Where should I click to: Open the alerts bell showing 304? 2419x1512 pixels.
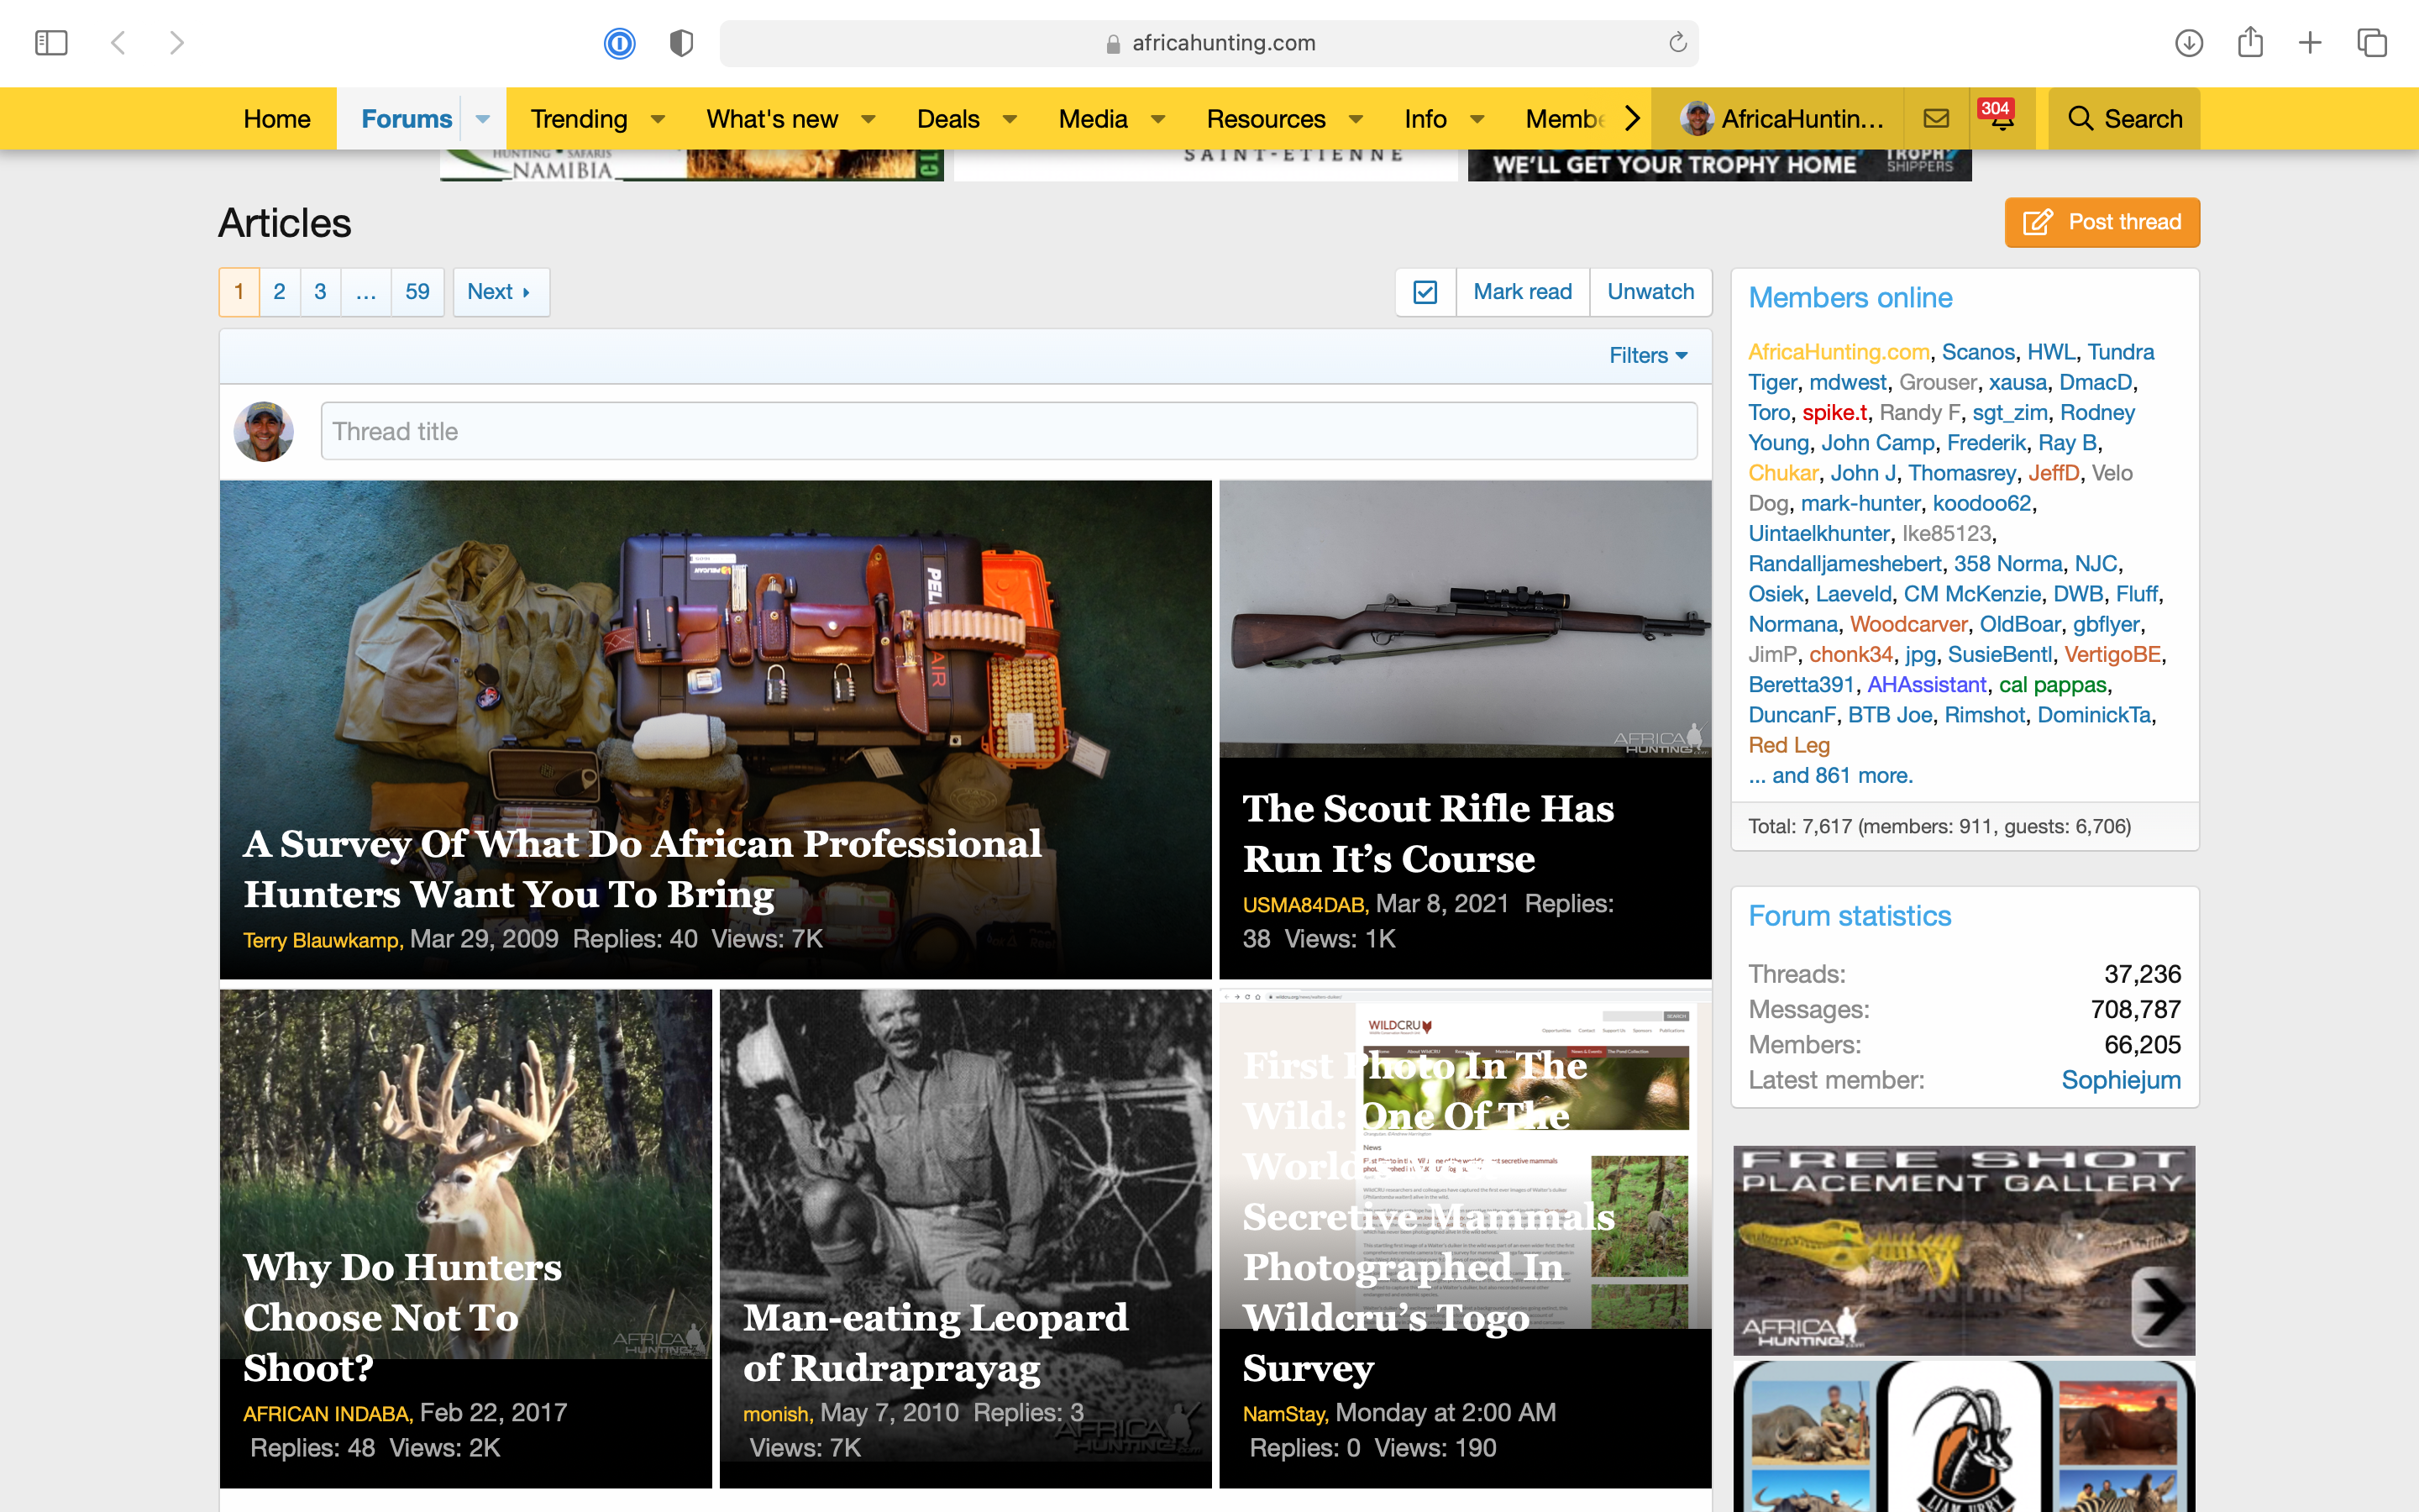[2002, 119]
